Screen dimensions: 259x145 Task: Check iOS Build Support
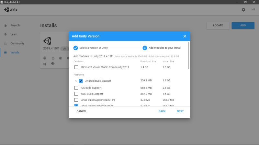76,88
